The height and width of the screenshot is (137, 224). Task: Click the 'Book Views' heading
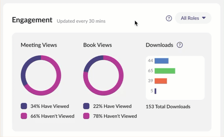coord(98,45)
